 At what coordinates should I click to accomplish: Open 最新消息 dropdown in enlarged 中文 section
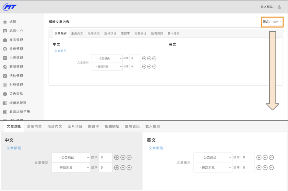(71, 167)
